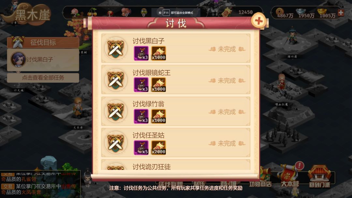Select purple x5 reward item under 讨伐任圣姑
The height and width of the screenshot is (198, 352).
pos(141,148)
